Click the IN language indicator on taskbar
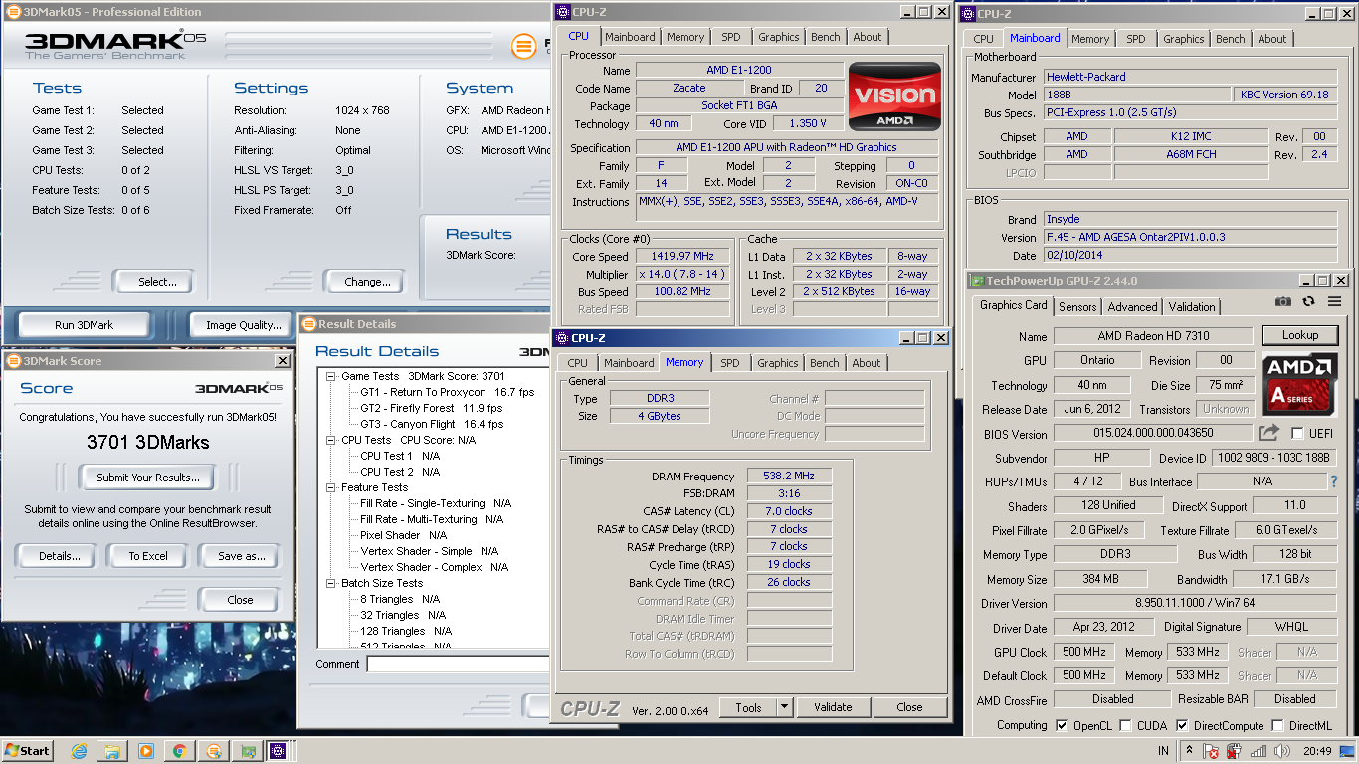 click(x=1163, y=751)
